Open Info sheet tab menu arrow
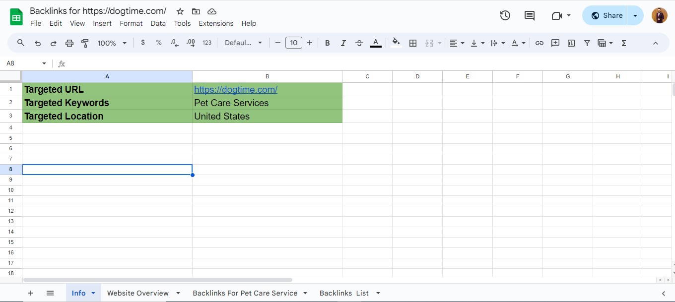The image size is (675, 302). [93, 293]
